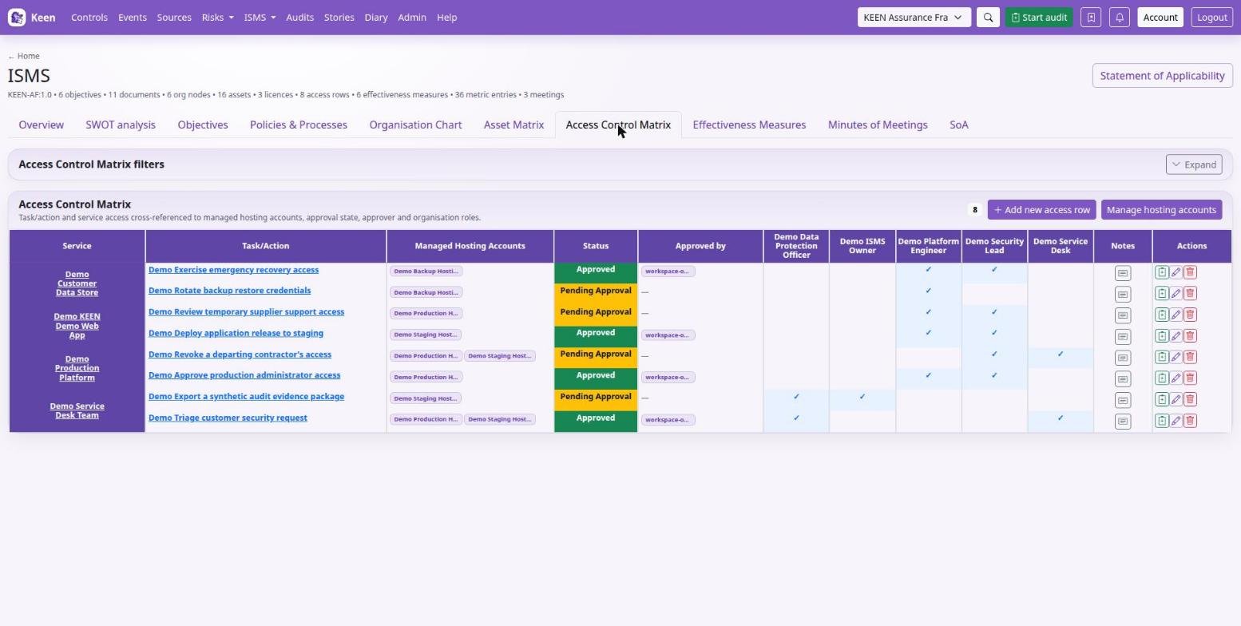Screen dimensions: 1241x626
Task: Open Demo Export a synthetic audit evidence package link
Action: tap(246, 397)
